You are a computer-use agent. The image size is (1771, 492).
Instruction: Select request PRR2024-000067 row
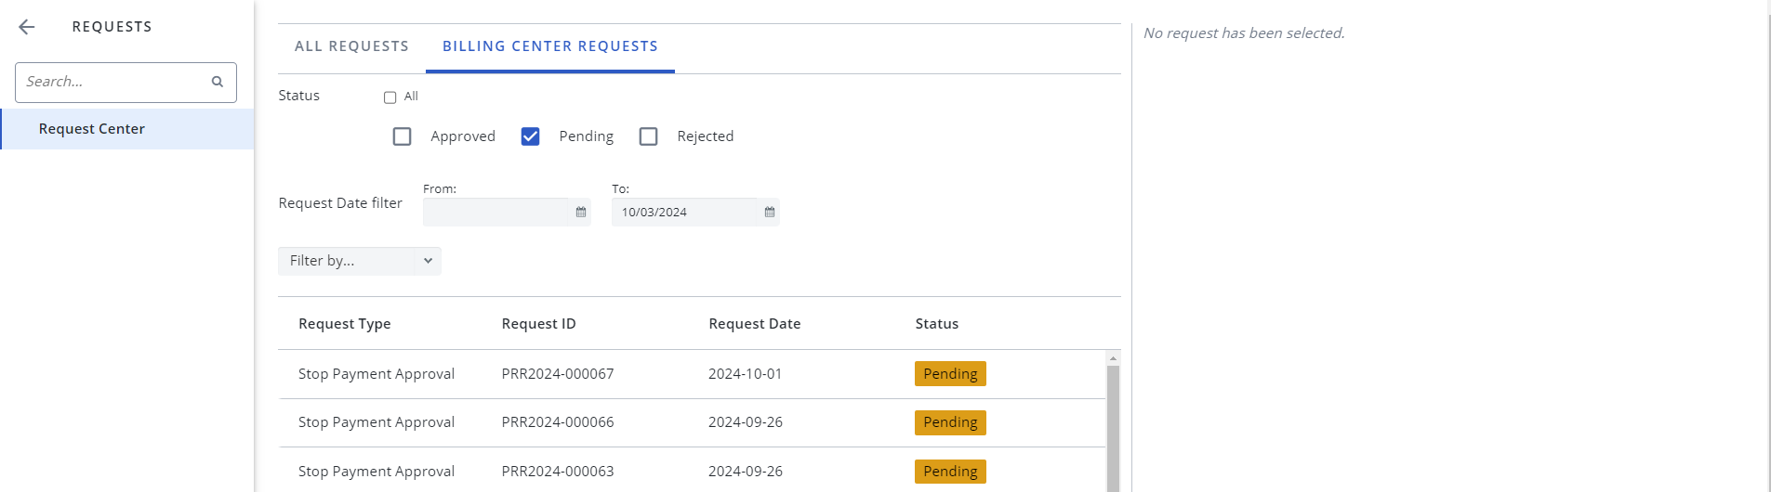pyautogui.click(x=558, y=374)
